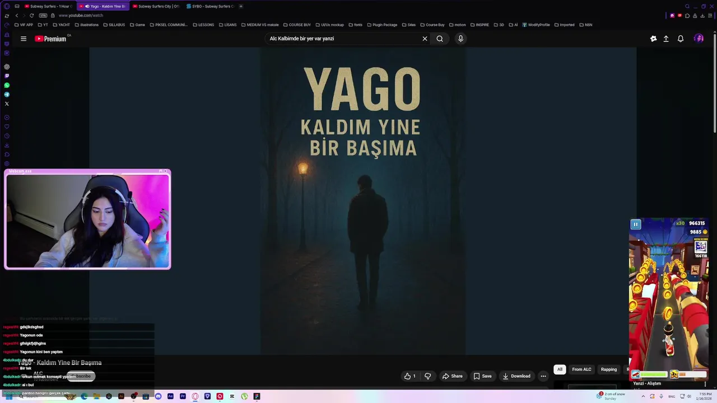
Task: Open the account avatar menu
Action: tap(699, 39)
